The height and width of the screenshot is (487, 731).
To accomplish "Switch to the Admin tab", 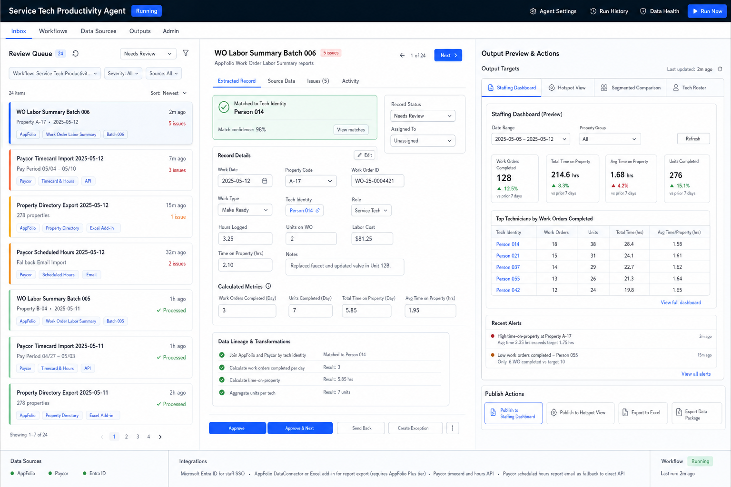I will (x=171, y=31).
